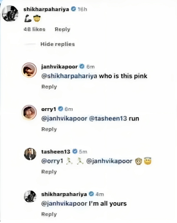Open shikharpahariya's avatar on last reply
Viewport: 177px width, 223px height.
tap(30, 196)
